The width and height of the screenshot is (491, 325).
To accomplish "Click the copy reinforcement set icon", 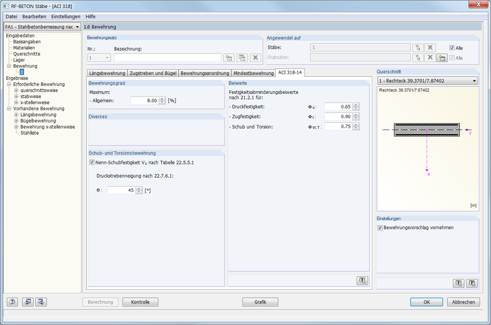I will pos(242,58).
